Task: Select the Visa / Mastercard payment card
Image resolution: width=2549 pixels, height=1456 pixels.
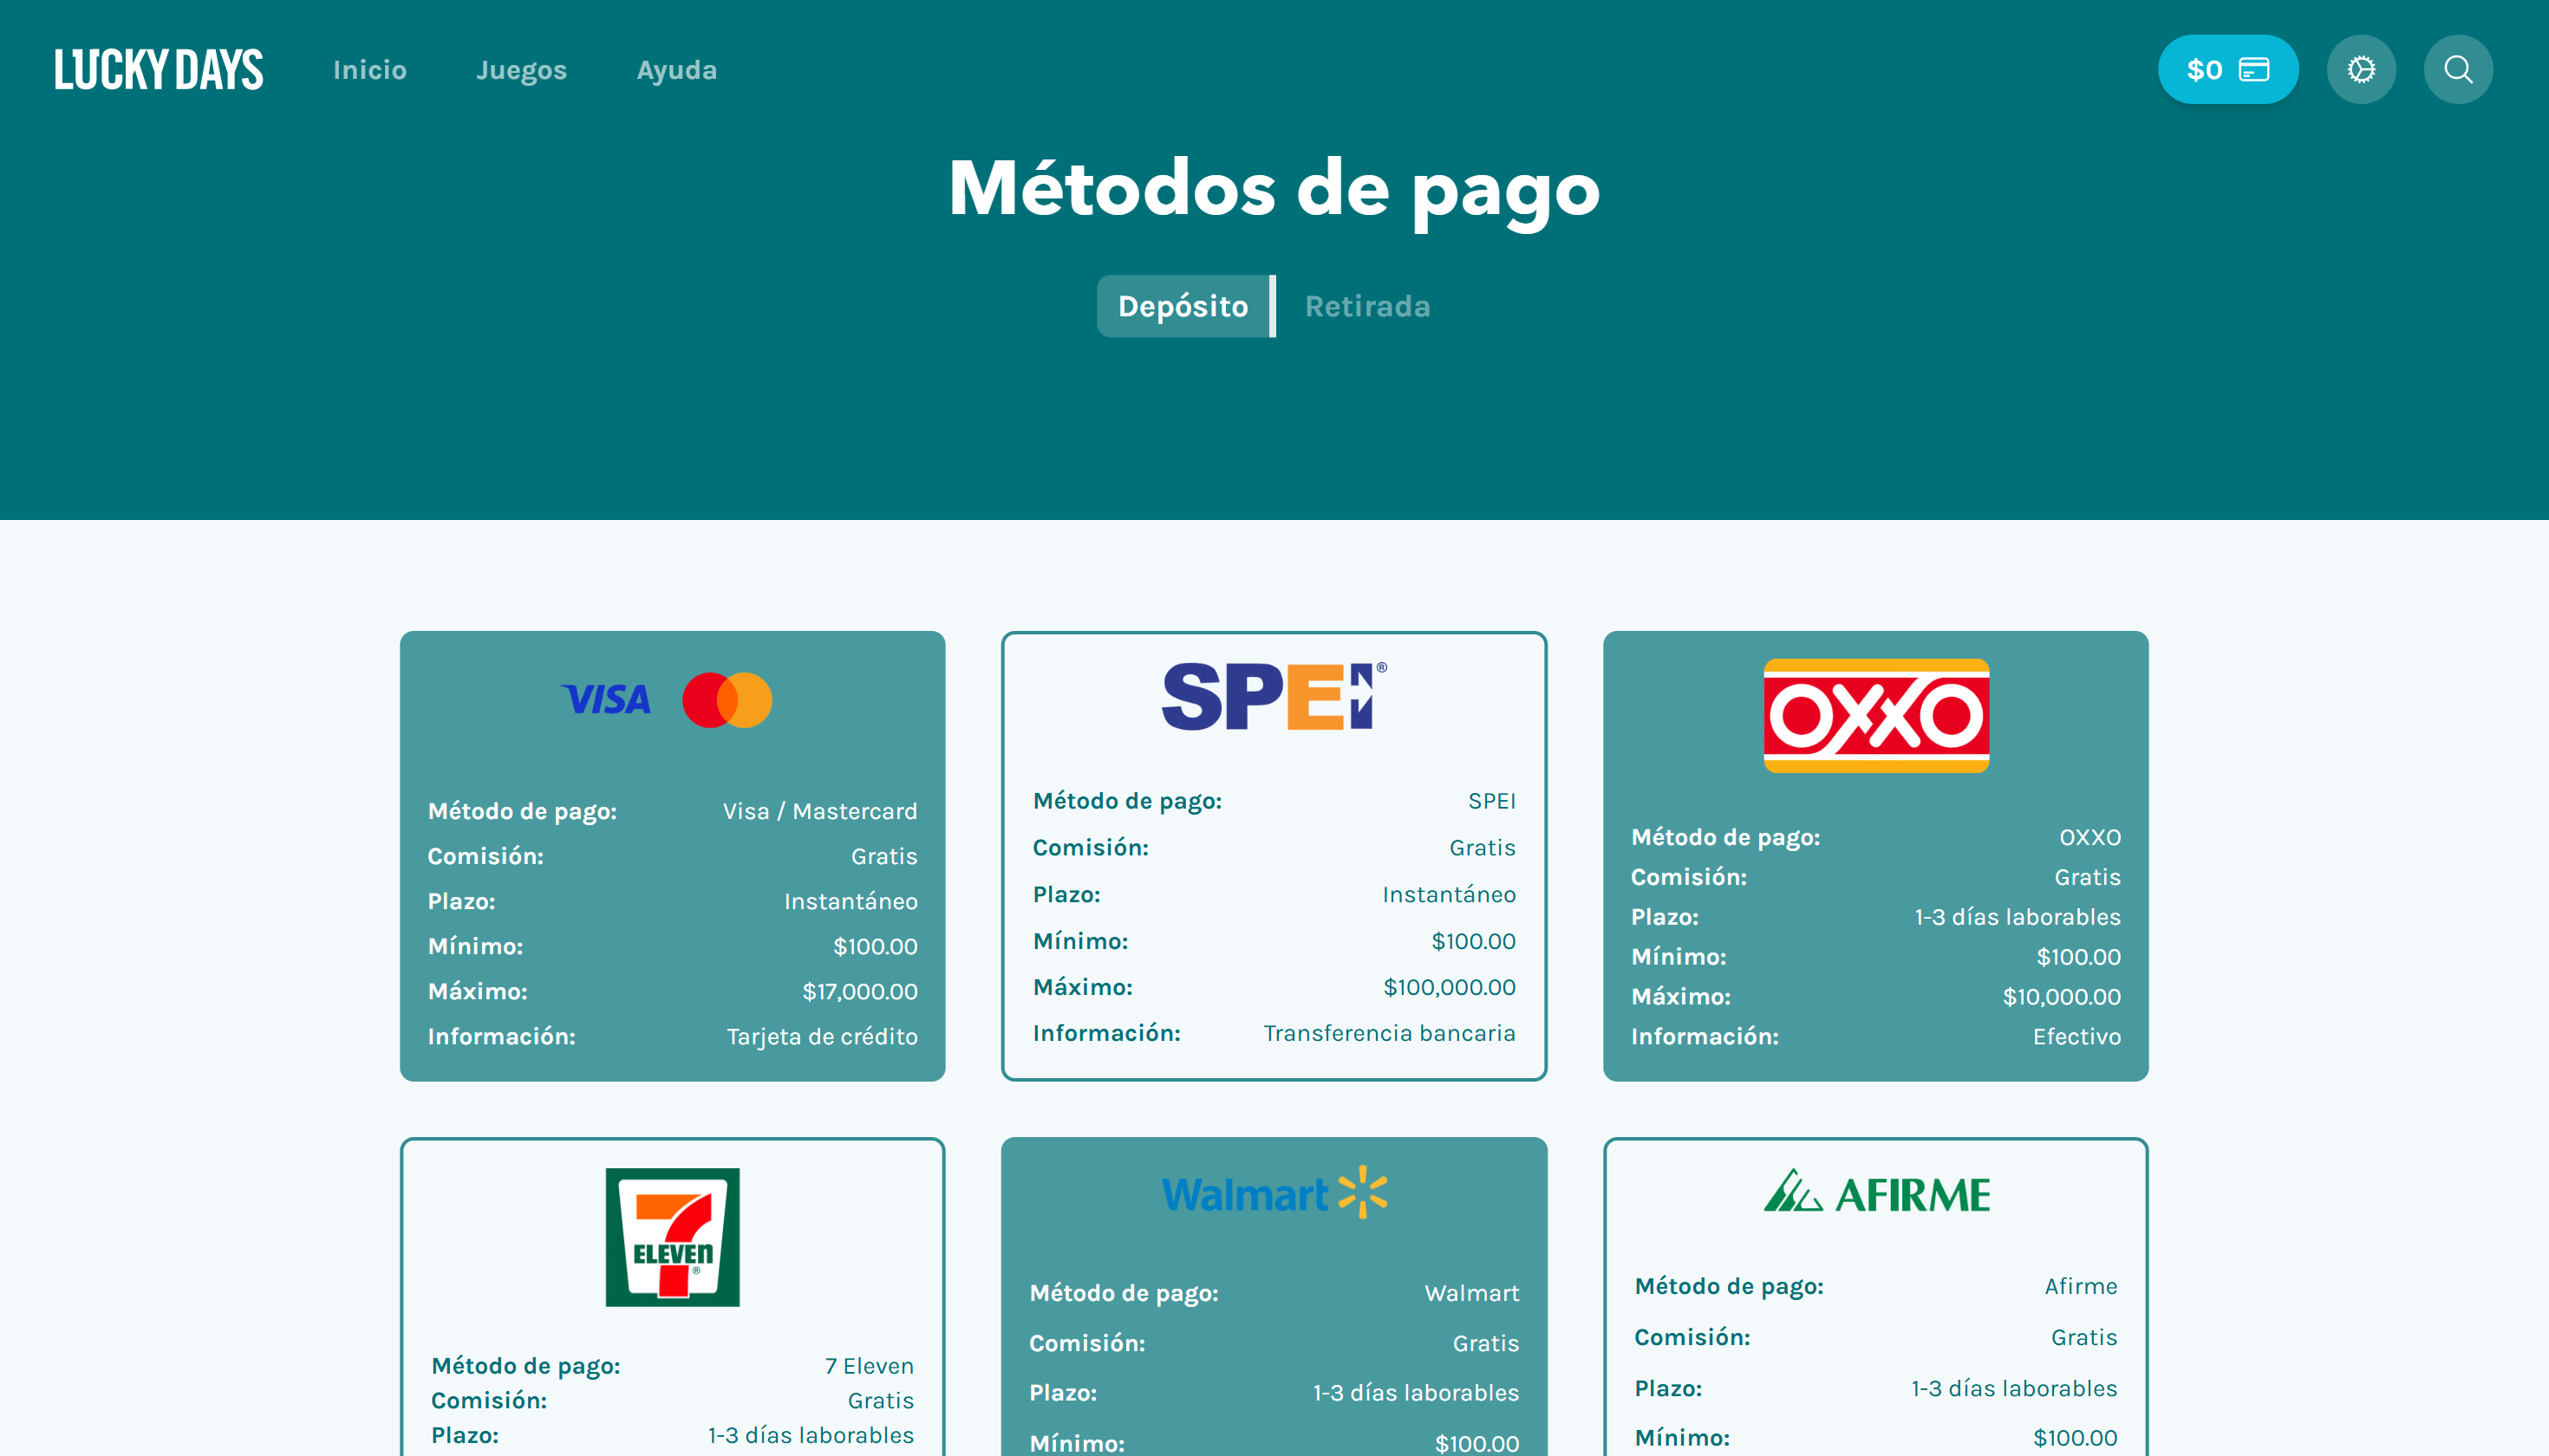Action: pyautogui.click(x=672, y=900)
